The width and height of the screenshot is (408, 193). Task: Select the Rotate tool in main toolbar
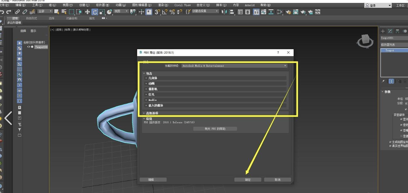[x=95, y=12]
